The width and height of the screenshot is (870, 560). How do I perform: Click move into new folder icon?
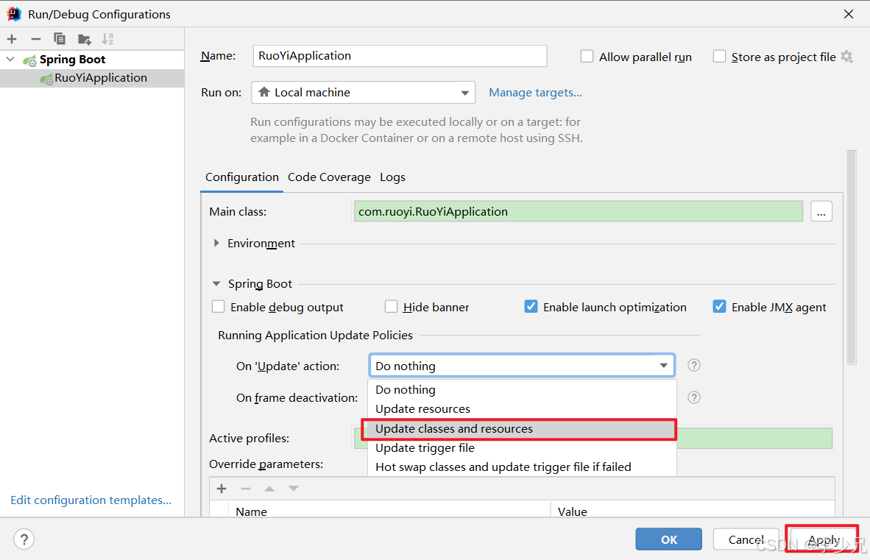coord(85,39)
